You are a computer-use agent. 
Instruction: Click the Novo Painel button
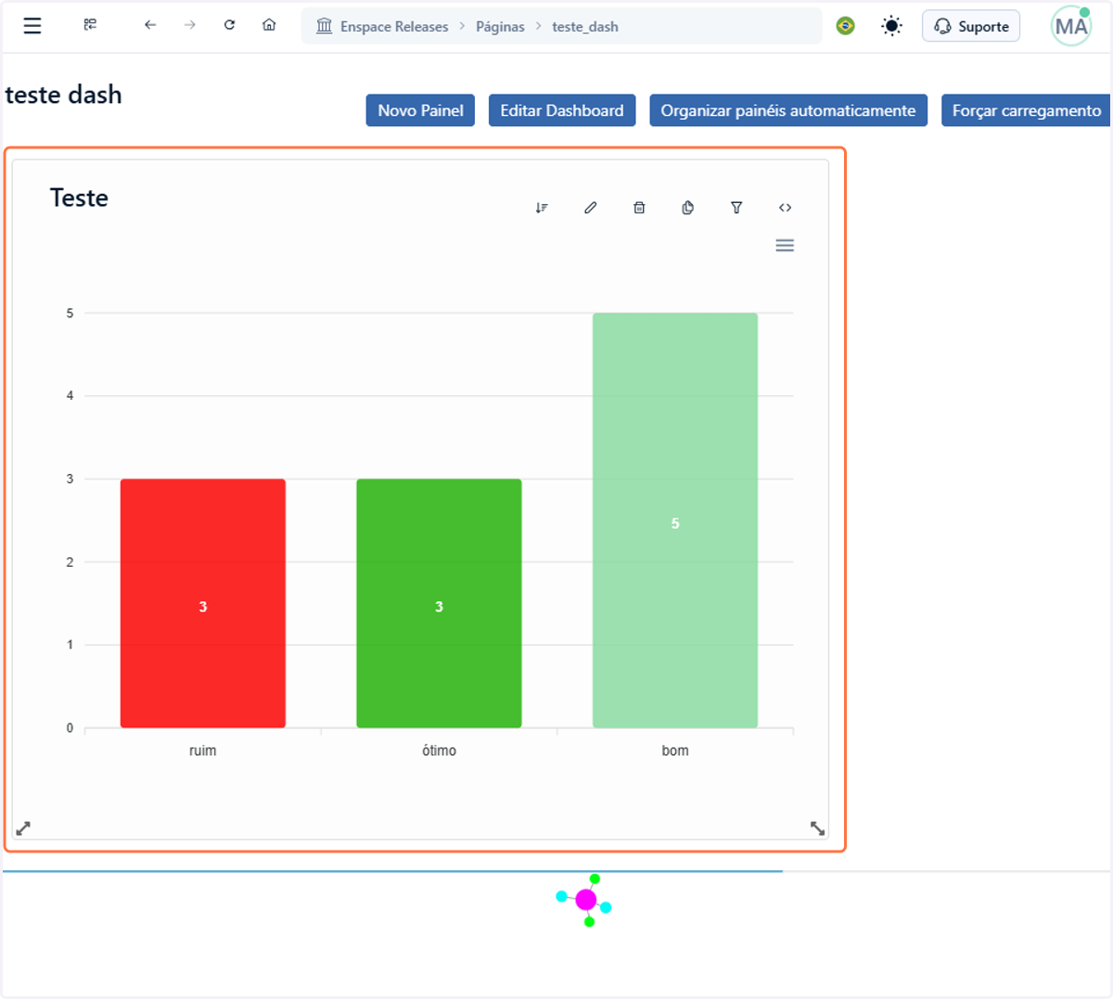[x=420, y=110]
